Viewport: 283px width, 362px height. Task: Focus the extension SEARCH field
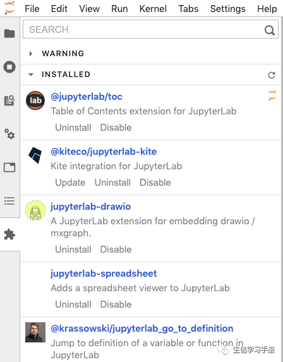150,29
